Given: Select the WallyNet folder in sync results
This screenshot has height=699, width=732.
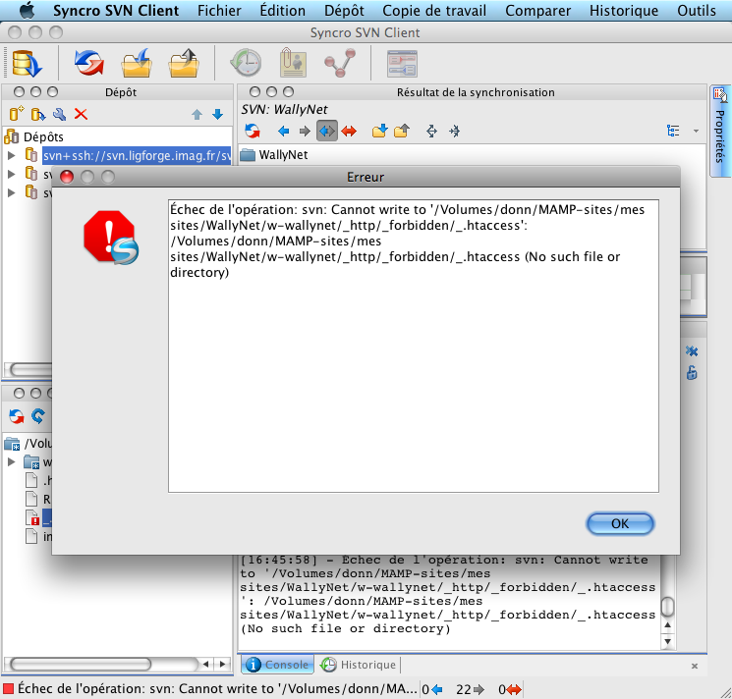Looking at the screenshot, I should click(283, 155).
